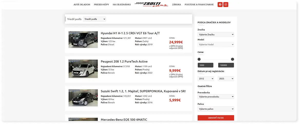Open the Peugeot 208 car thumbnail
Viewport: 300px width, 124px height.
[83, 69]
